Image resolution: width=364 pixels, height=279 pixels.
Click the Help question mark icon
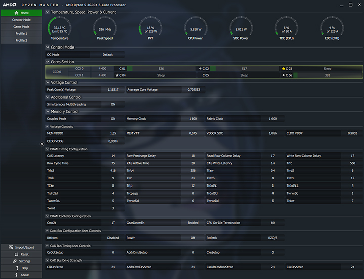click(17, 268)
